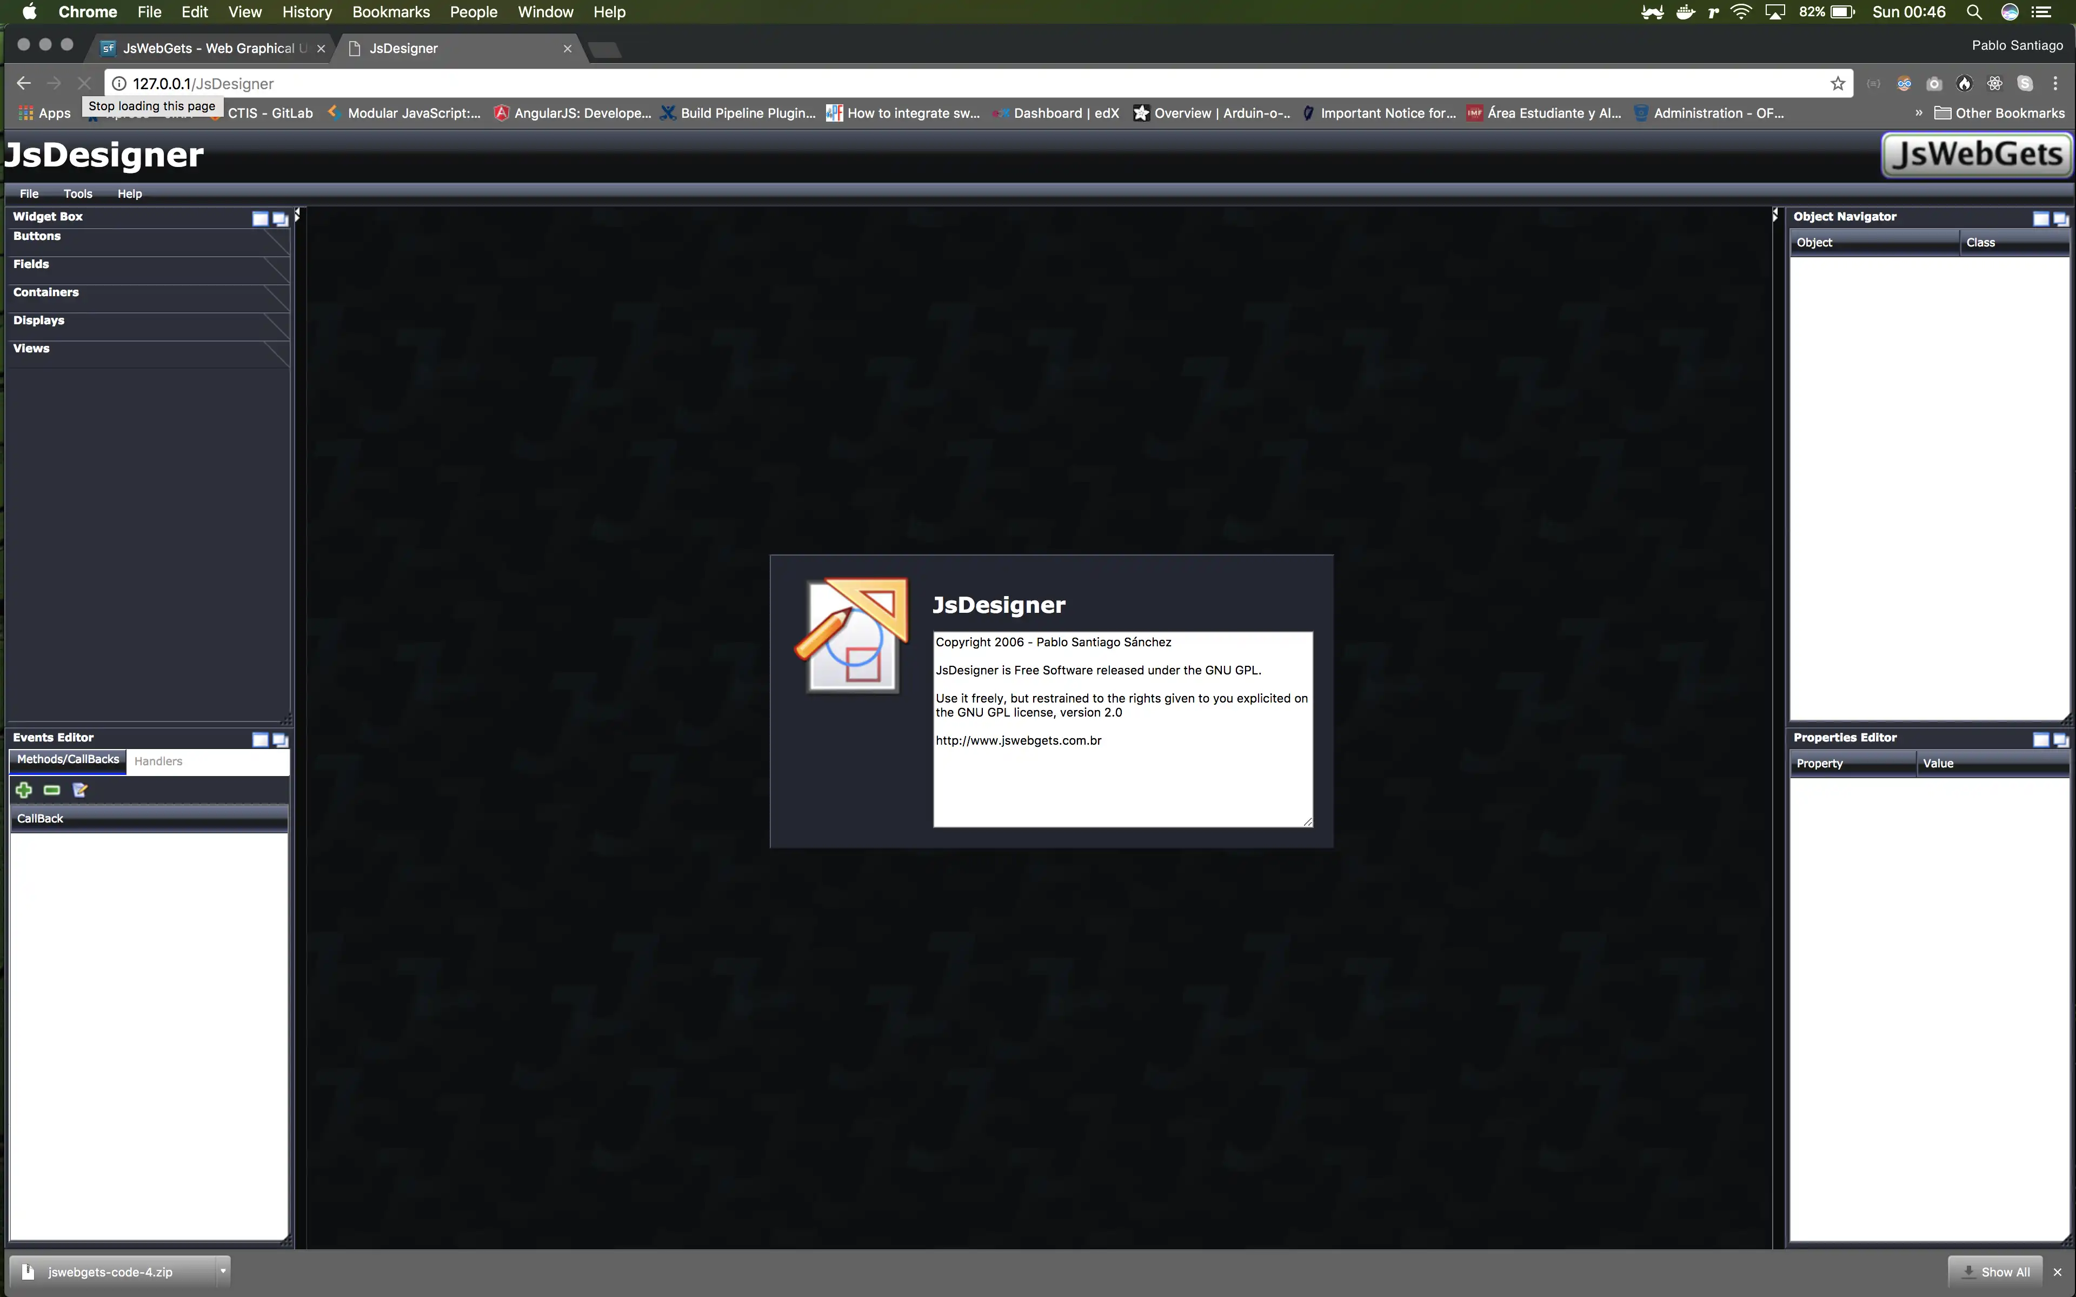Open the JsDesigner Tools menu
2076x1297 pixels.
[x=78, y=193]
